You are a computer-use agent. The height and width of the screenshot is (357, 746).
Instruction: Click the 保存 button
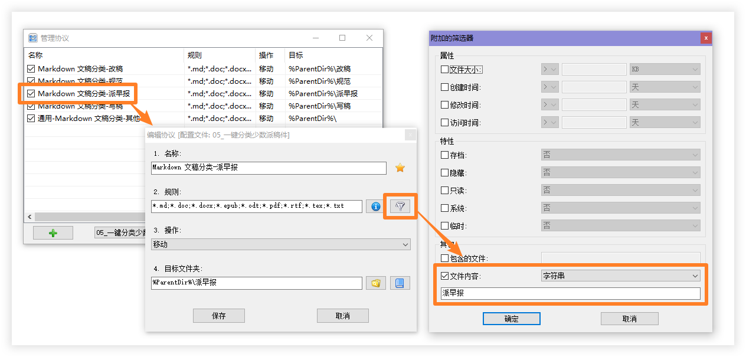(219, 316)
